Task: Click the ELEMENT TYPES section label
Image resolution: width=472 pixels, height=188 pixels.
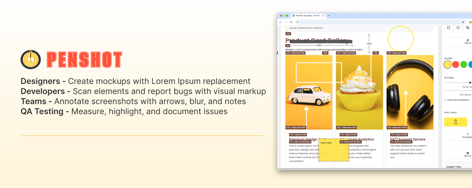Action: pos(454,167)
